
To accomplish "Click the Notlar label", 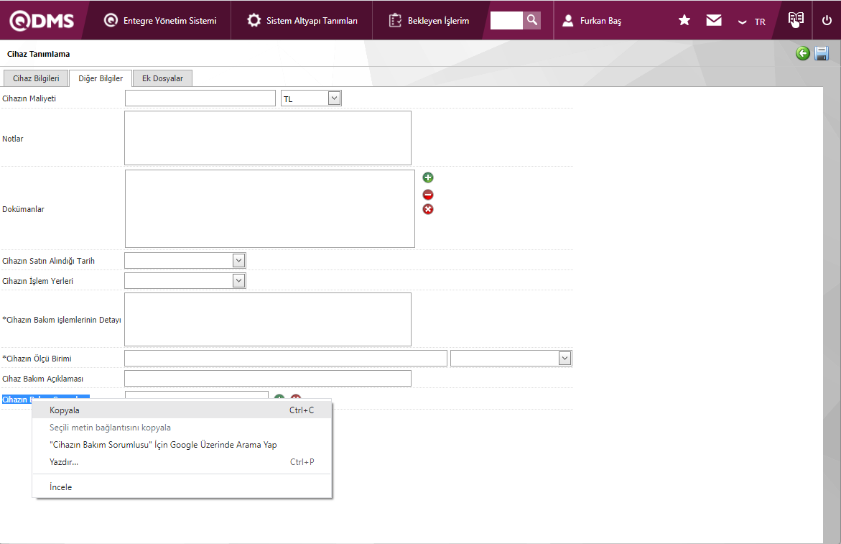I will point(13,139).
